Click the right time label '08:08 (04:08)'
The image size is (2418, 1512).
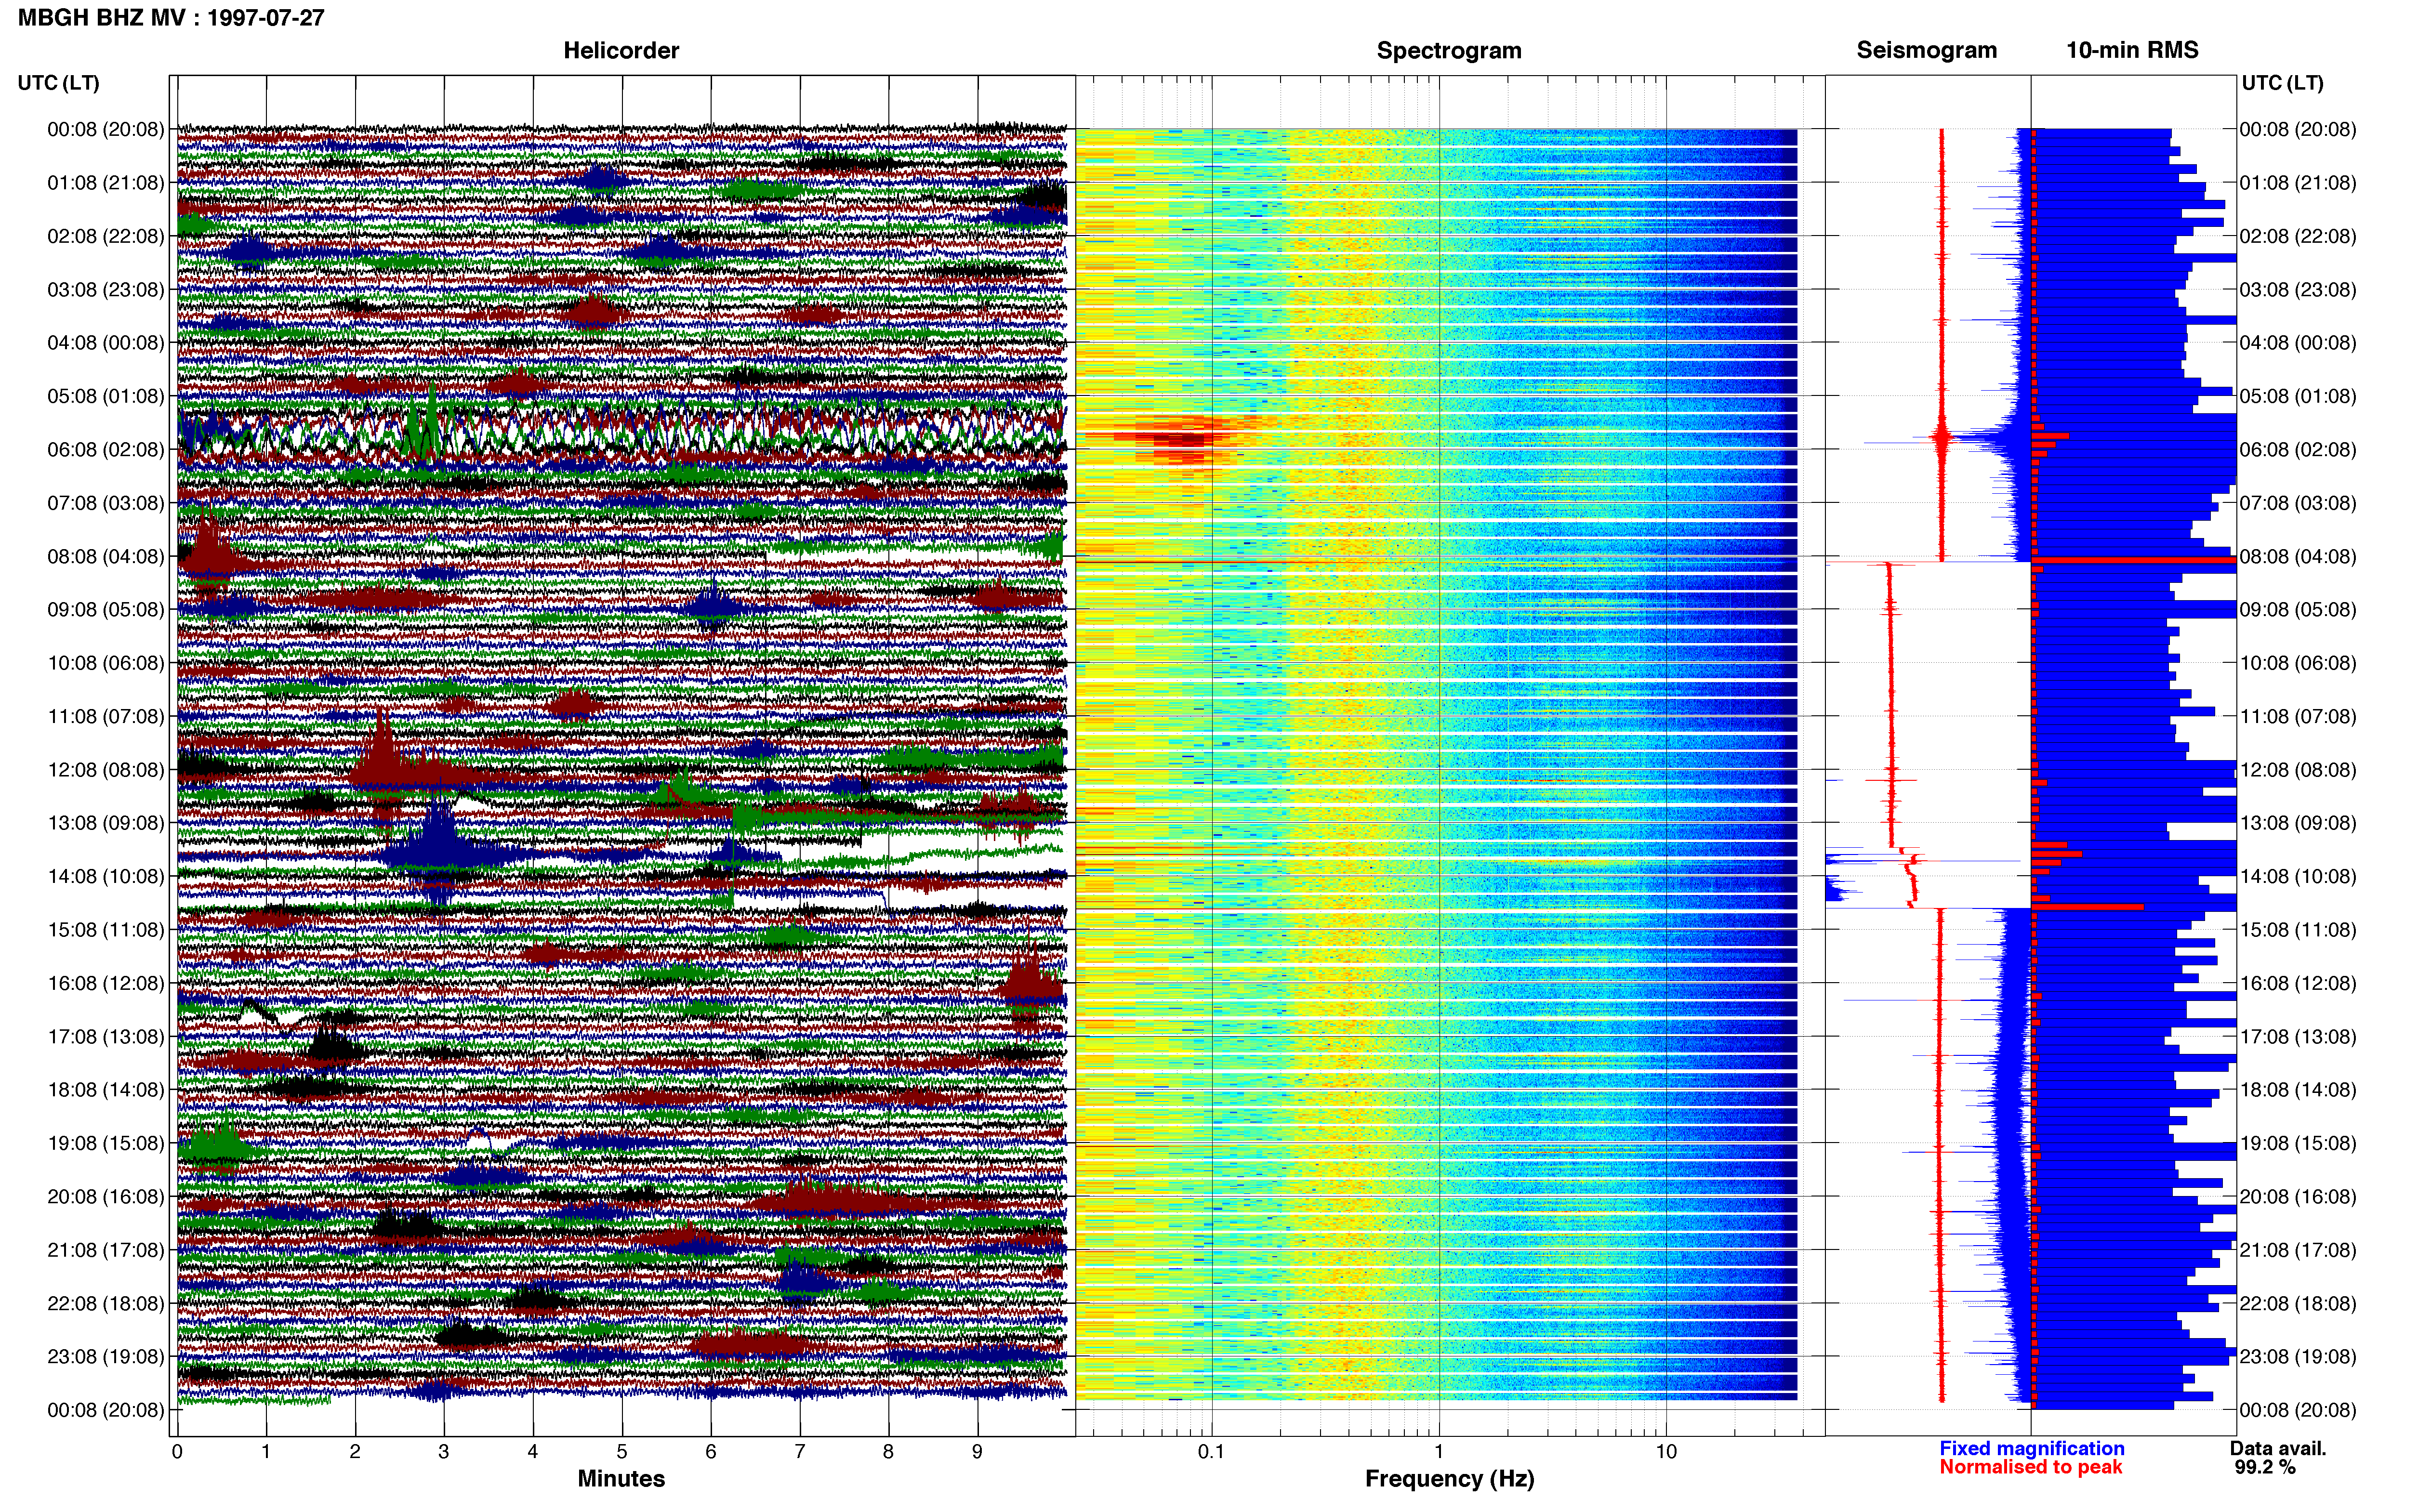(x=2298, y=556)
